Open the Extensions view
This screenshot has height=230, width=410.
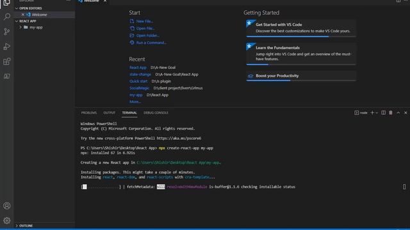[7, 61]
